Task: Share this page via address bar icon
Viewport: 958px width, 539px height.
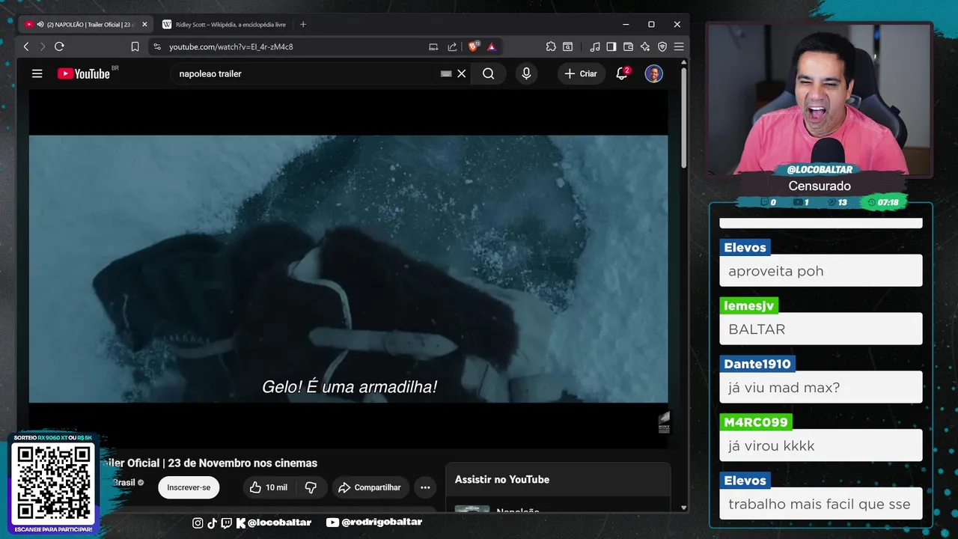Action: tap(452, 46)
